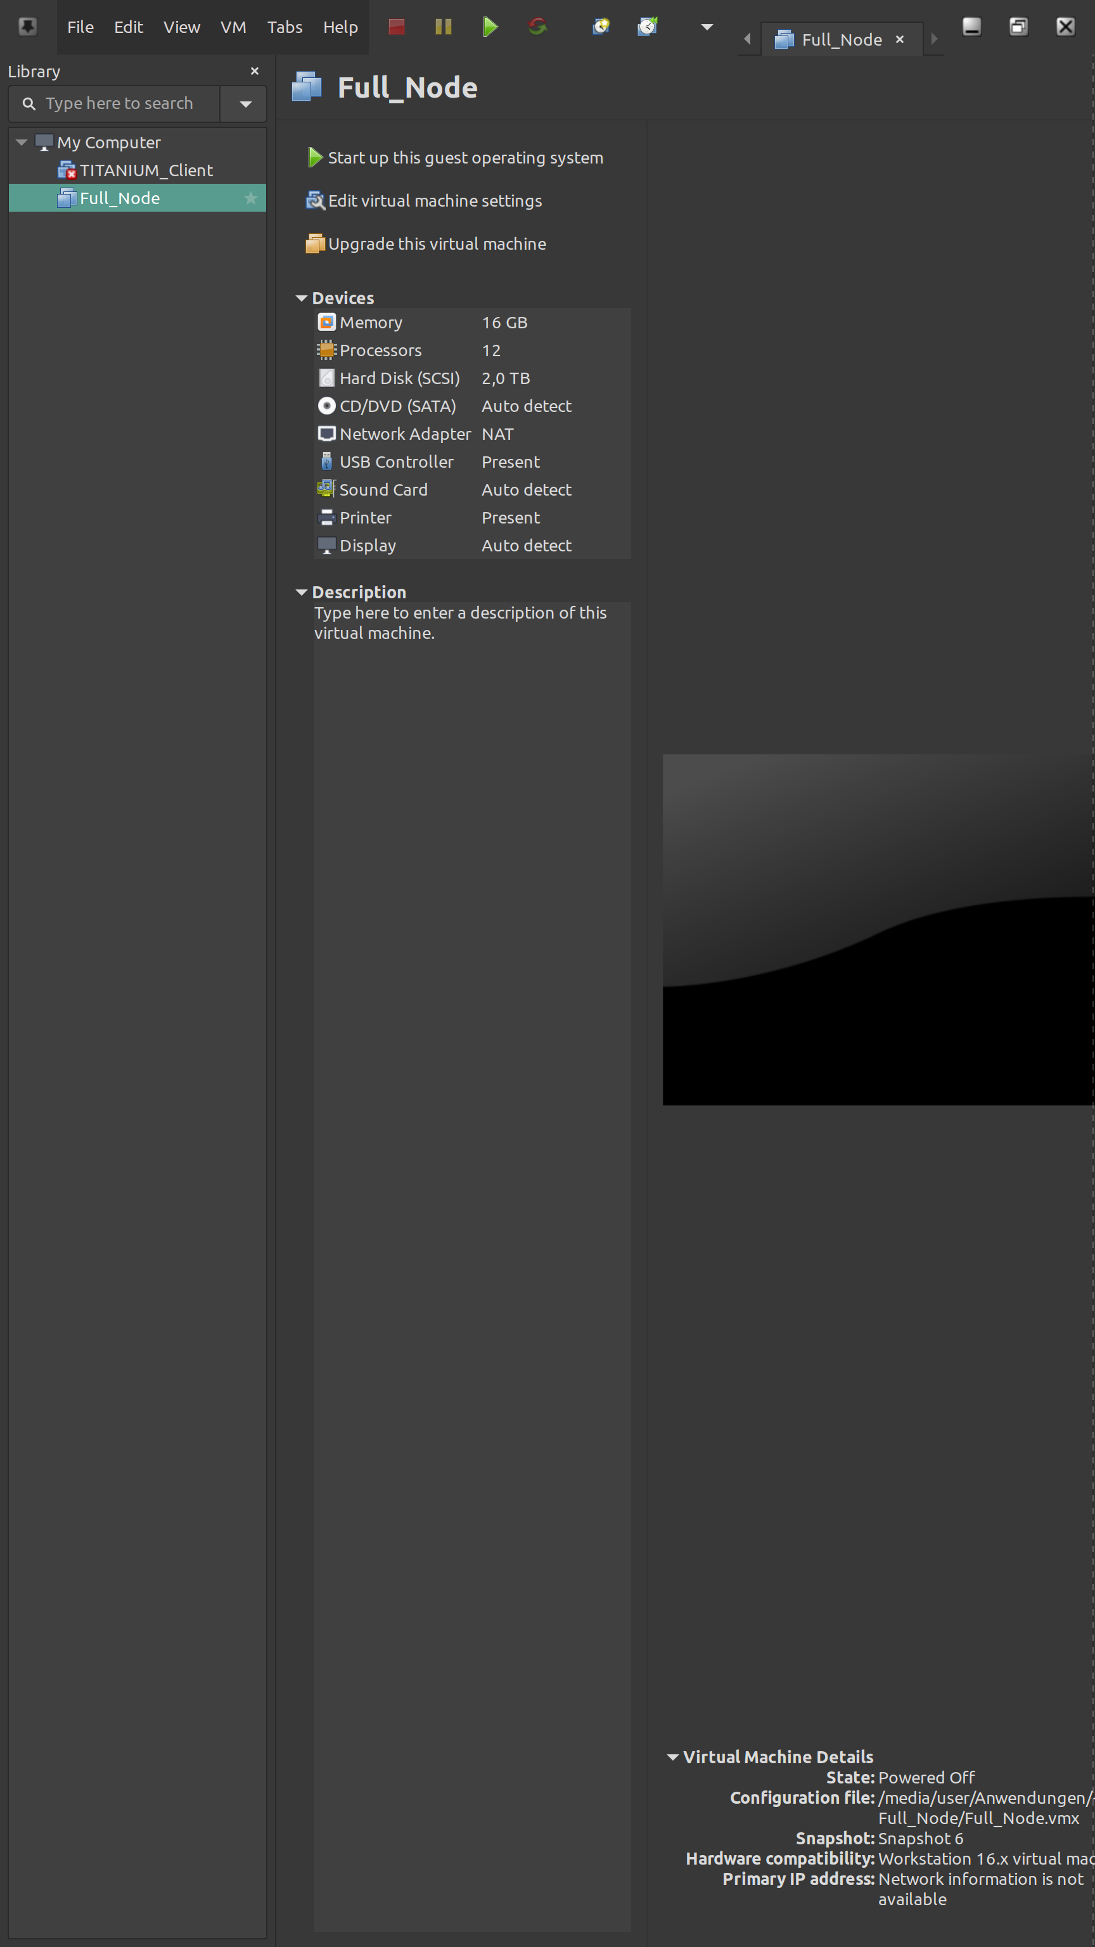Open the View menu
Screen dimensions: 1095x1947
click(181, 27)
